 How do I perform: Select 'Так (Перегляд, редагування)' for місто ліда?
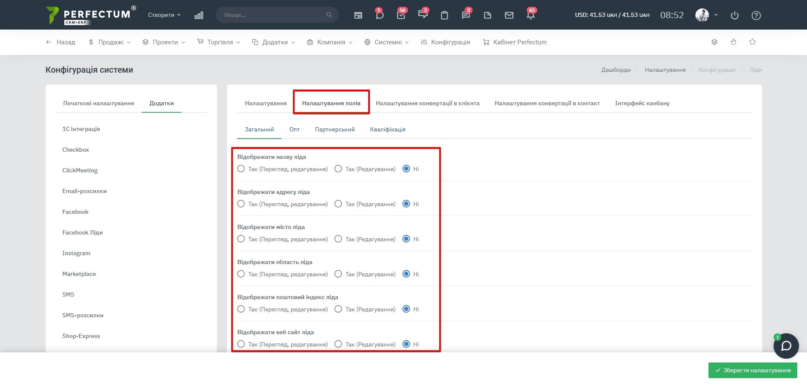coord(241,239)
